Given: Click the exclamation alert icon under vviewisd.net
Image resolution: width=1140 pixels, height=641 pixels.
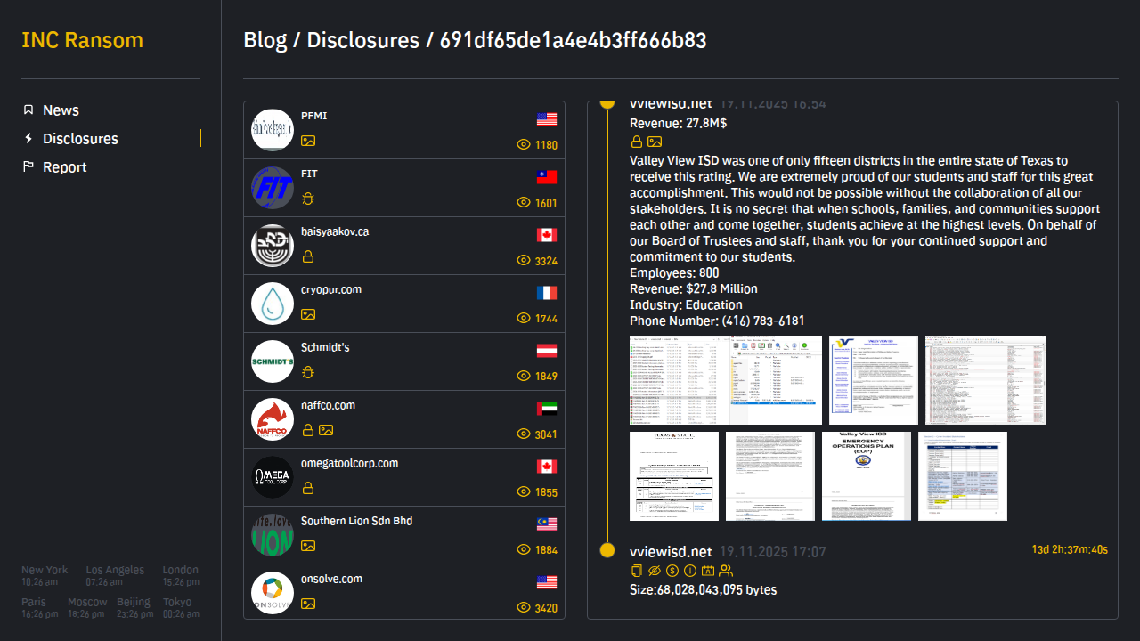Looking at the screenshot, I should (690, 571).
